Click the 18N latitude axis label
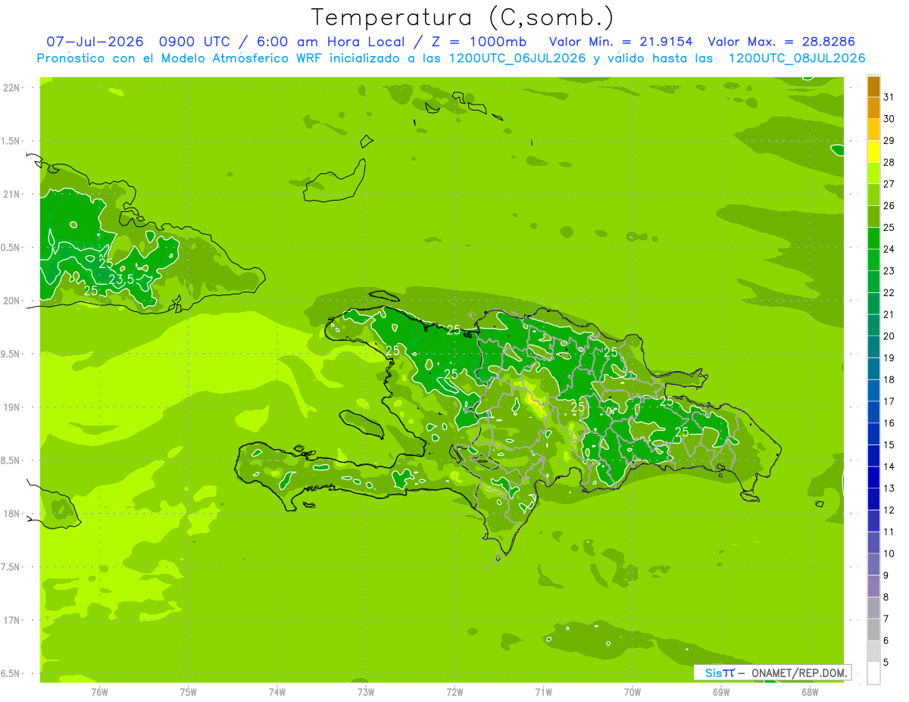The image size is (909, 702). pyautogui.click(x=12, y=513)
